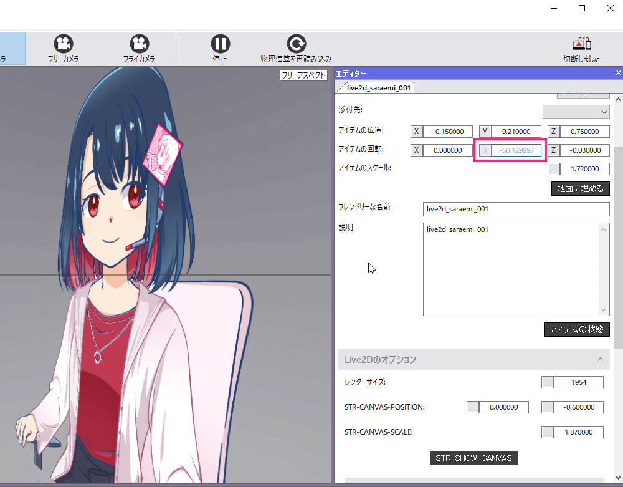623x487 pixels.
Task: Close the application window
Action: (611, 8)
